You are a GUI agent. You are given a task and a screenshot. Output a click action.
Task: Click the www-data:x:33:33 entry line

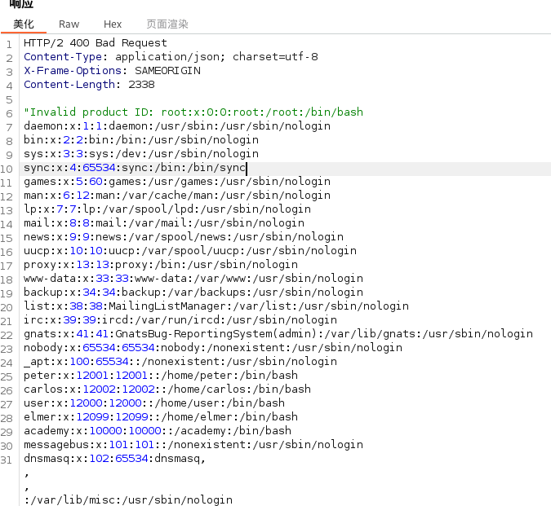pyautogui.click(x=193, y=279)
